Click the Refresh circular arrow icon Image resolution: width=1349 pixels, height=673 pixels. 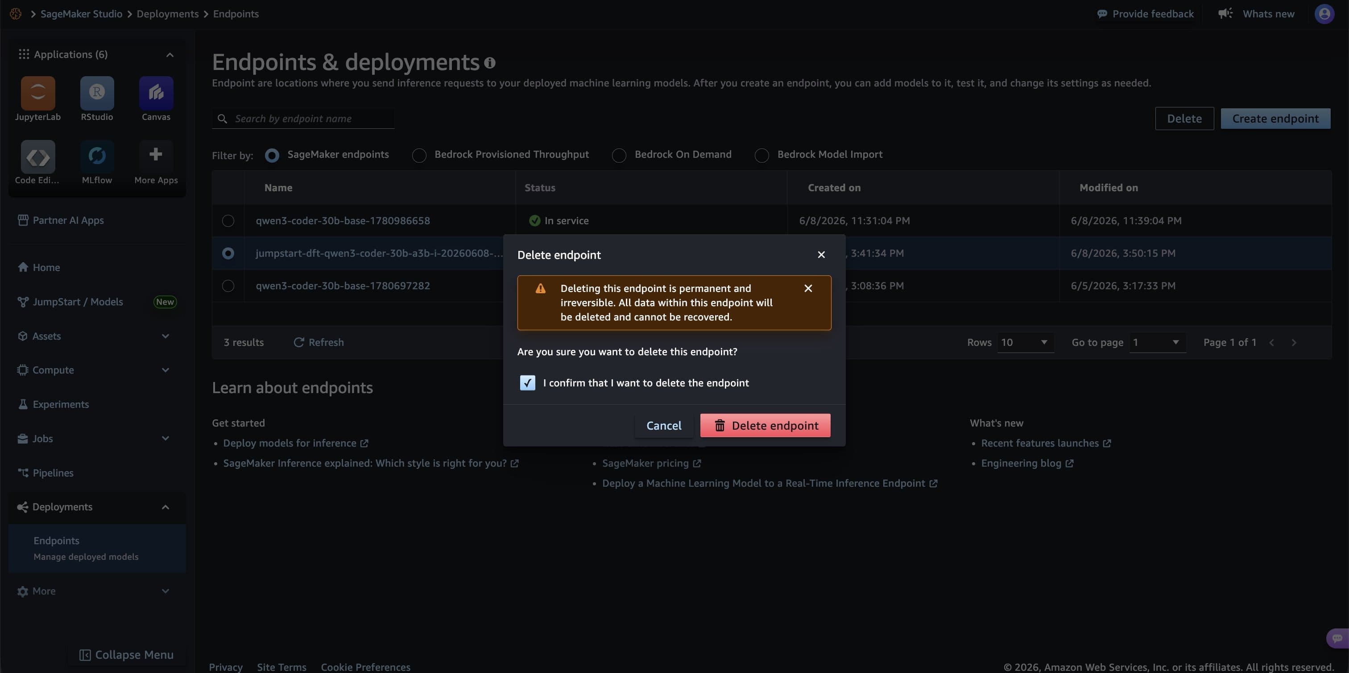[298, 342]
